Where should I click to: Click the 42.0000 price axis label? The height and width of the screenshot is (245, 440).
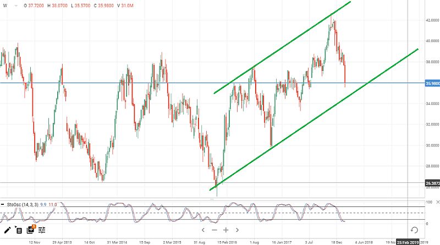432,20
